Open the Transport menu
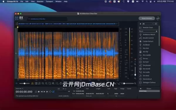 pyautogui.click(x=49, y=1)
